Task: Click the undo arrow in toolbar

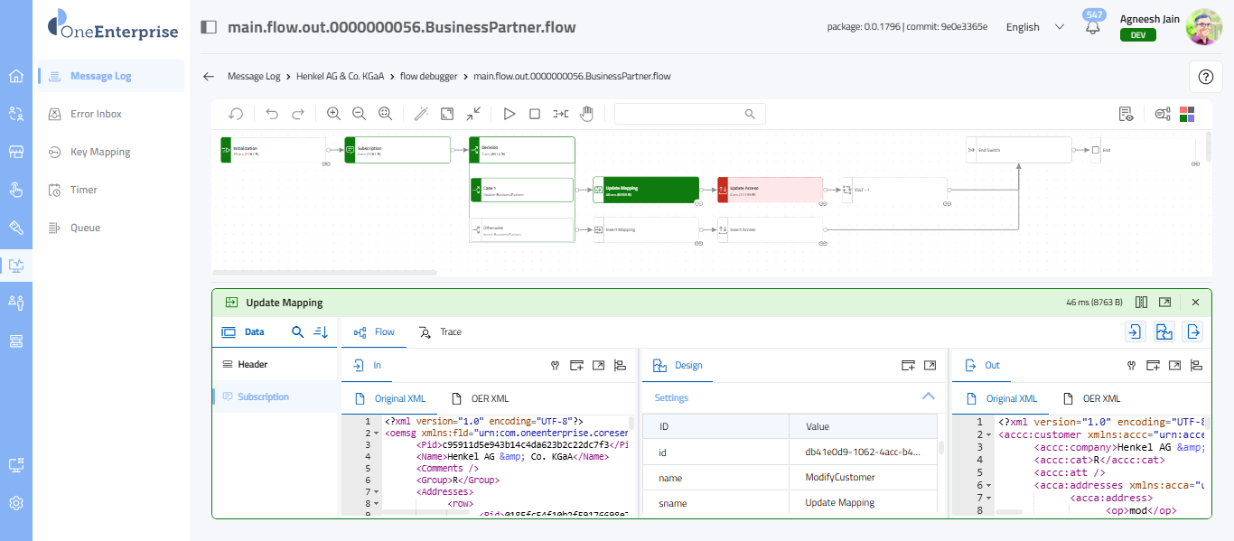Action: pyautogui.click(x=272, y=114)
